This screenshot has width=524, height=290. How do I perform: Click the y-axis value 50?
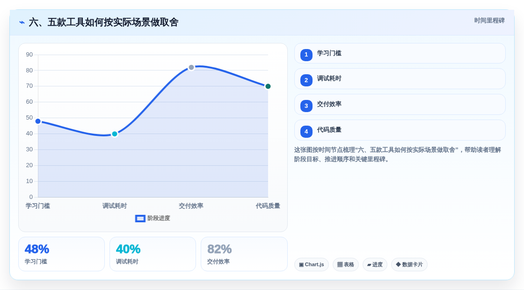29,118
